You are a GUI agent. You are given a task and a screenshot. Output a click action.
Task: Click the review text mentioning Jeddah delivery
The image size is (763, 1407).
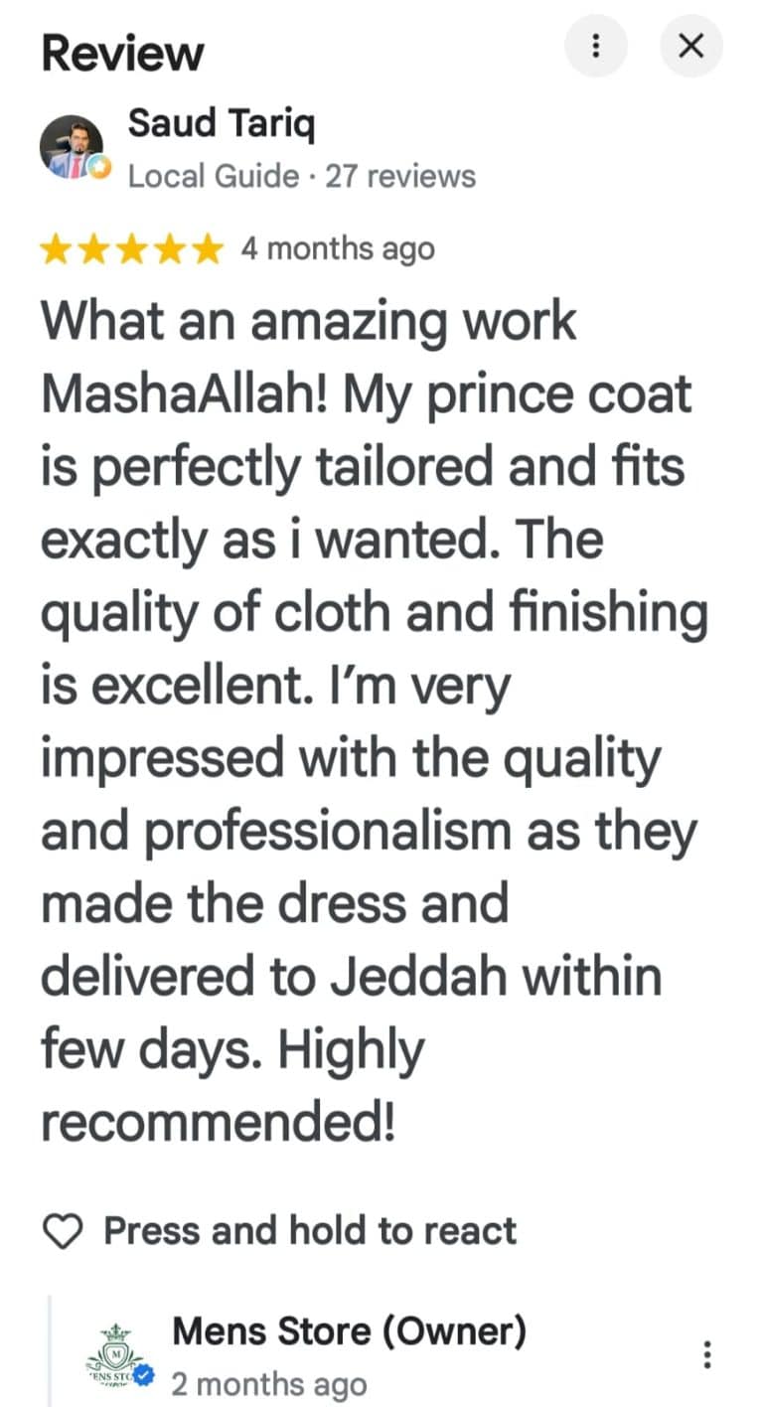pyautogui.click(x=375, y=722)
